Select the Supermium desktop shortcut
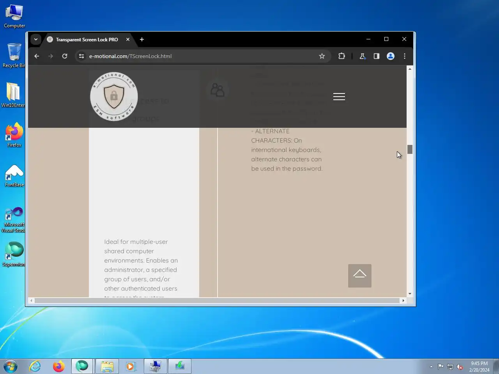 point(13,254)
